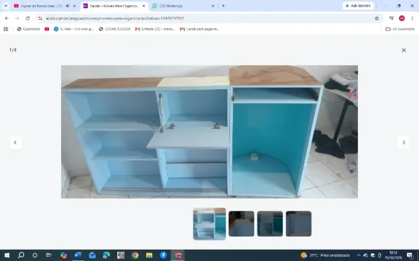Go back in browser history
Screen dimensions: 419x261
click(7, 18)
